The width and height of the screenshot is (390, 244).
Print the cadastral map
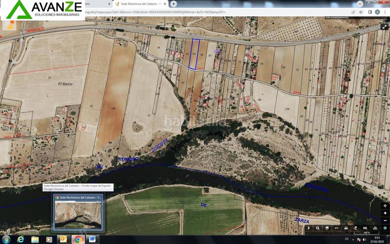tap(346, 228)
